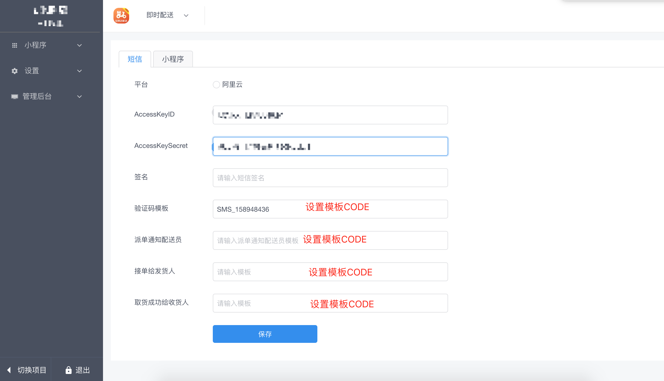Click the 接单给发货人 label text
Viewport: 664px width, 381px height.
[155, 271]
